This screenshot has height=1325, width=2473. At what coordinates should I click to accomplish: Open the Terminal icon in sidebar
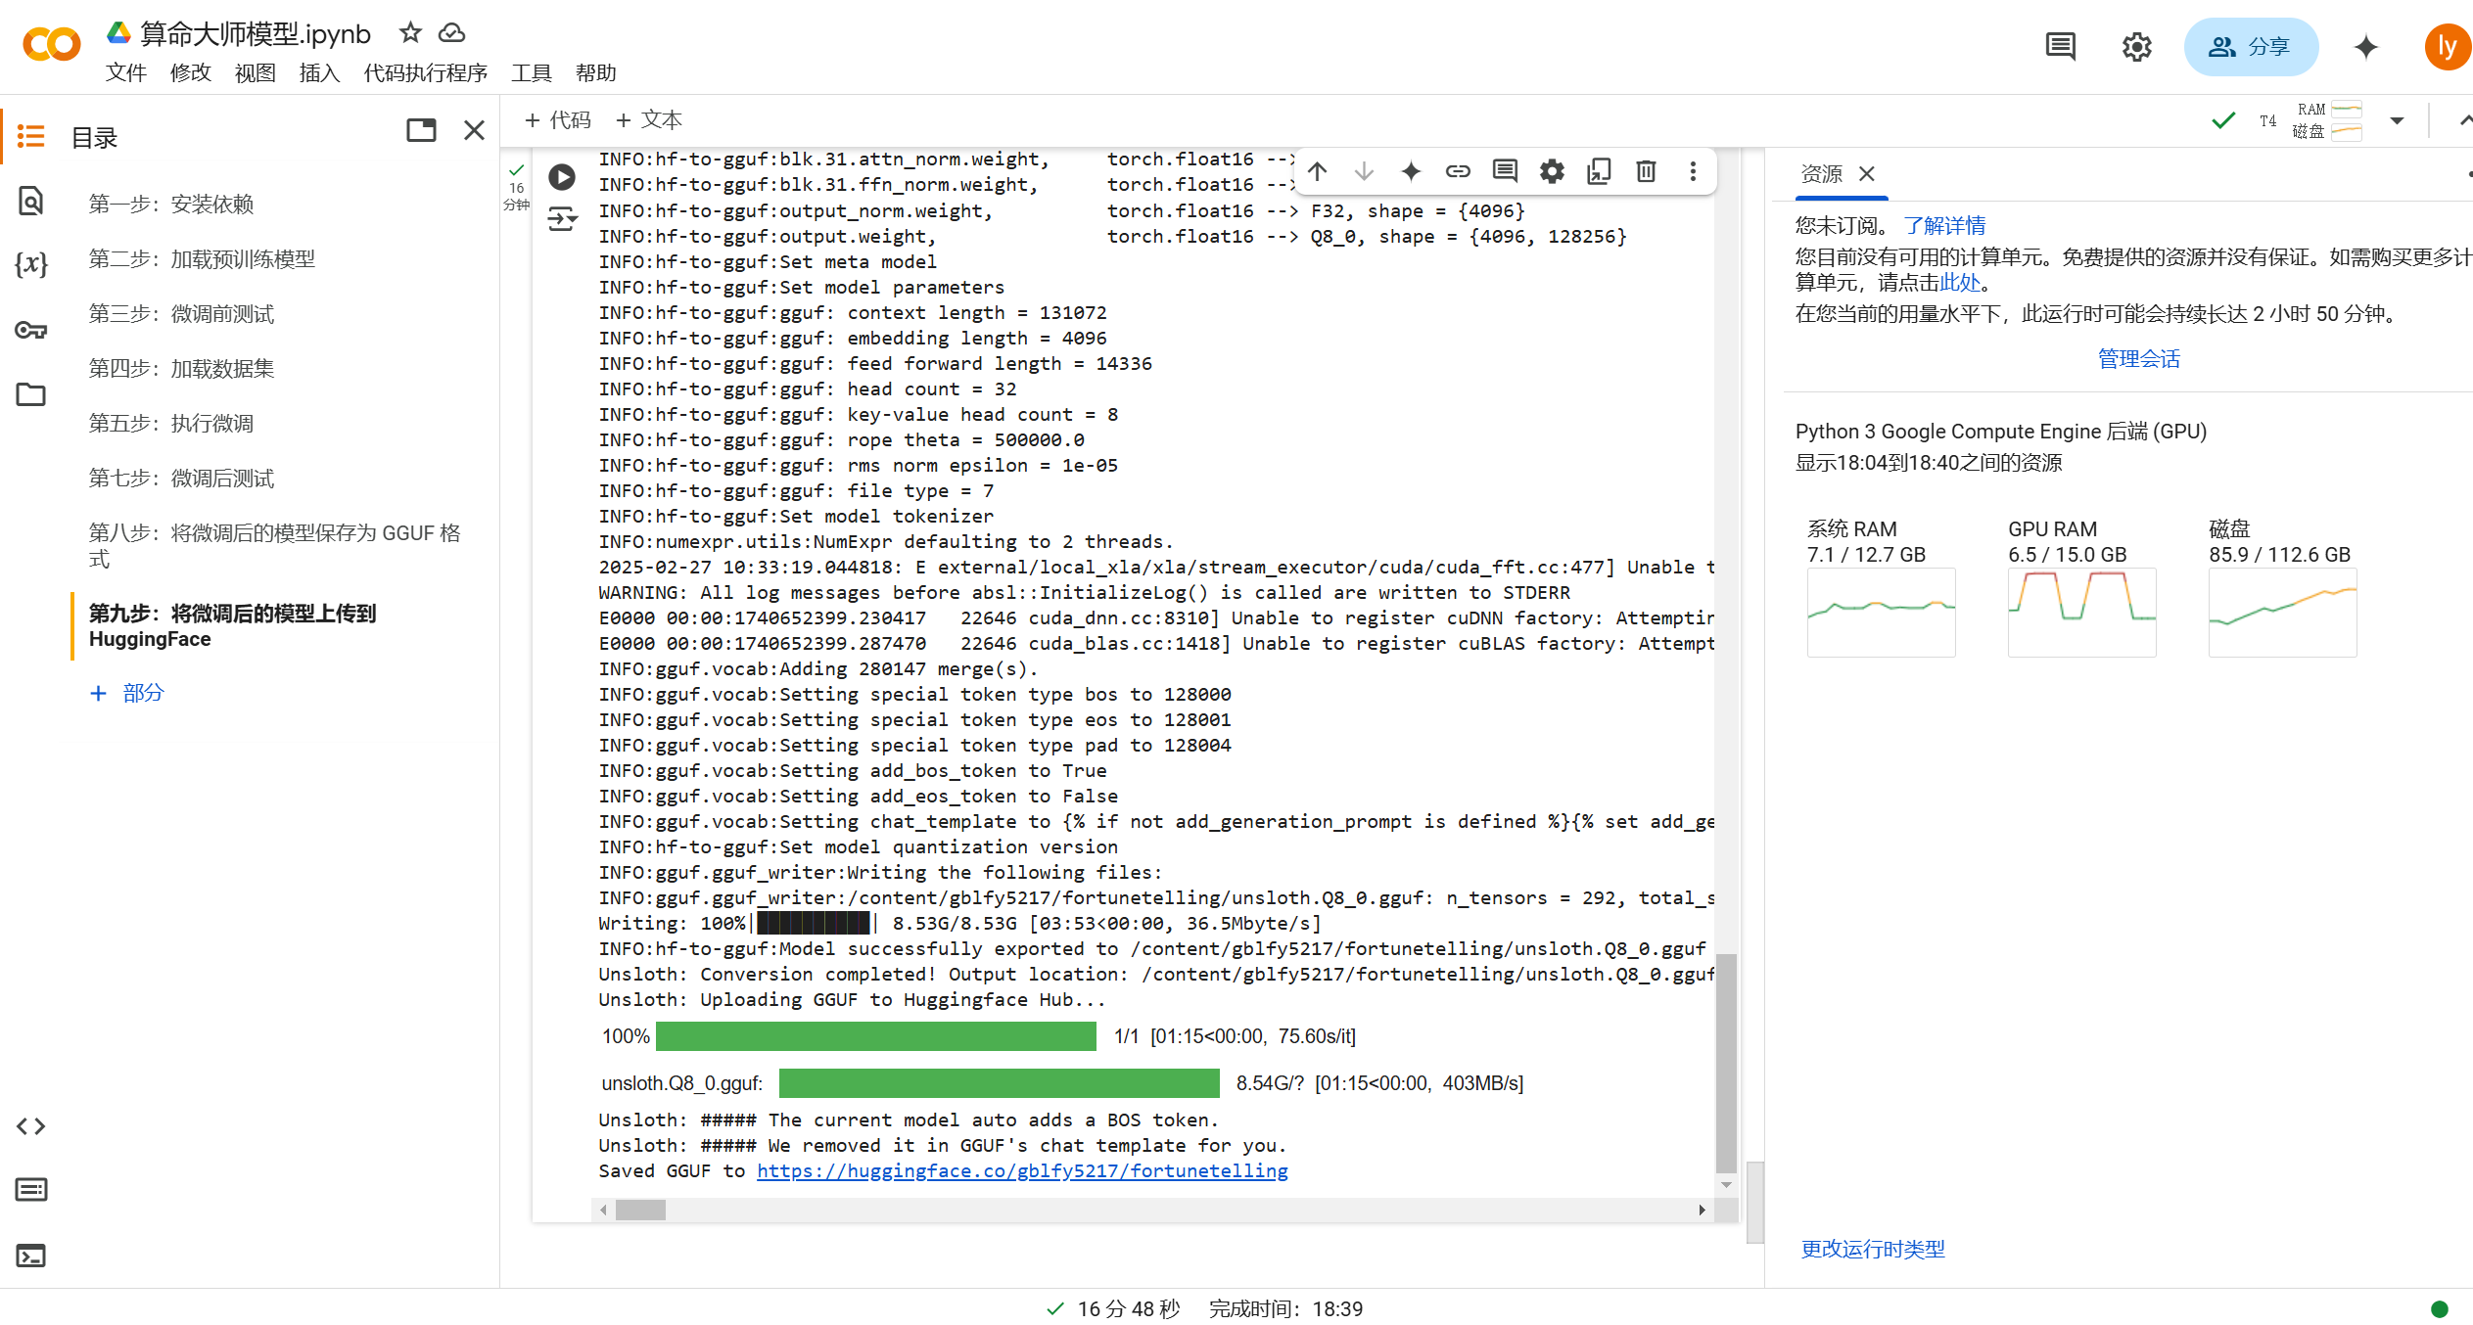(x=31, y=1256)
